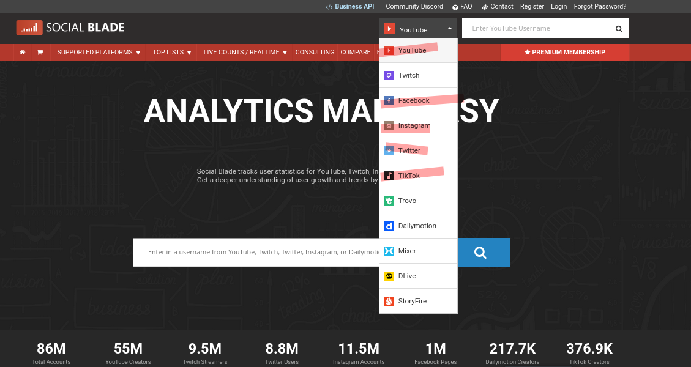This screenshot has width=691, height=367.
Task: Open the Login link
Action: coord(559,7)
